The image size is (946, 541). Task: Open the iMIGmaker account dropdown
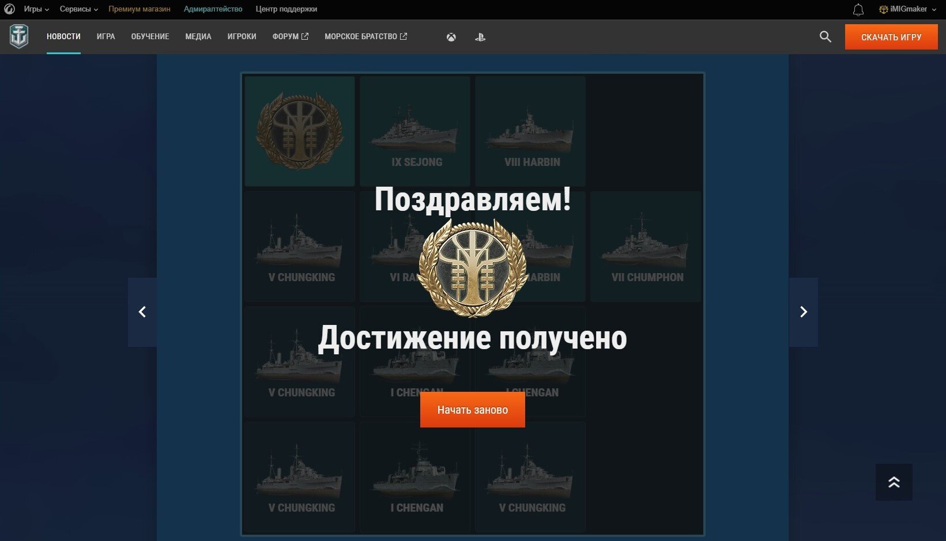tap(907, 9)
